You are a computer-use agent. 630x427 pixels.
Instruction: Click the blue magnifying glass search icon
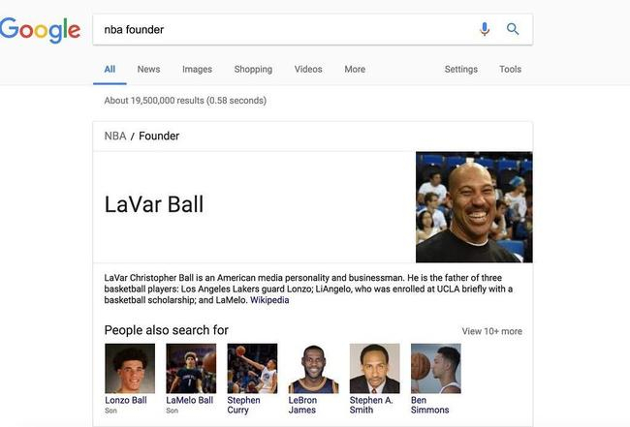[x=513, y=29]
